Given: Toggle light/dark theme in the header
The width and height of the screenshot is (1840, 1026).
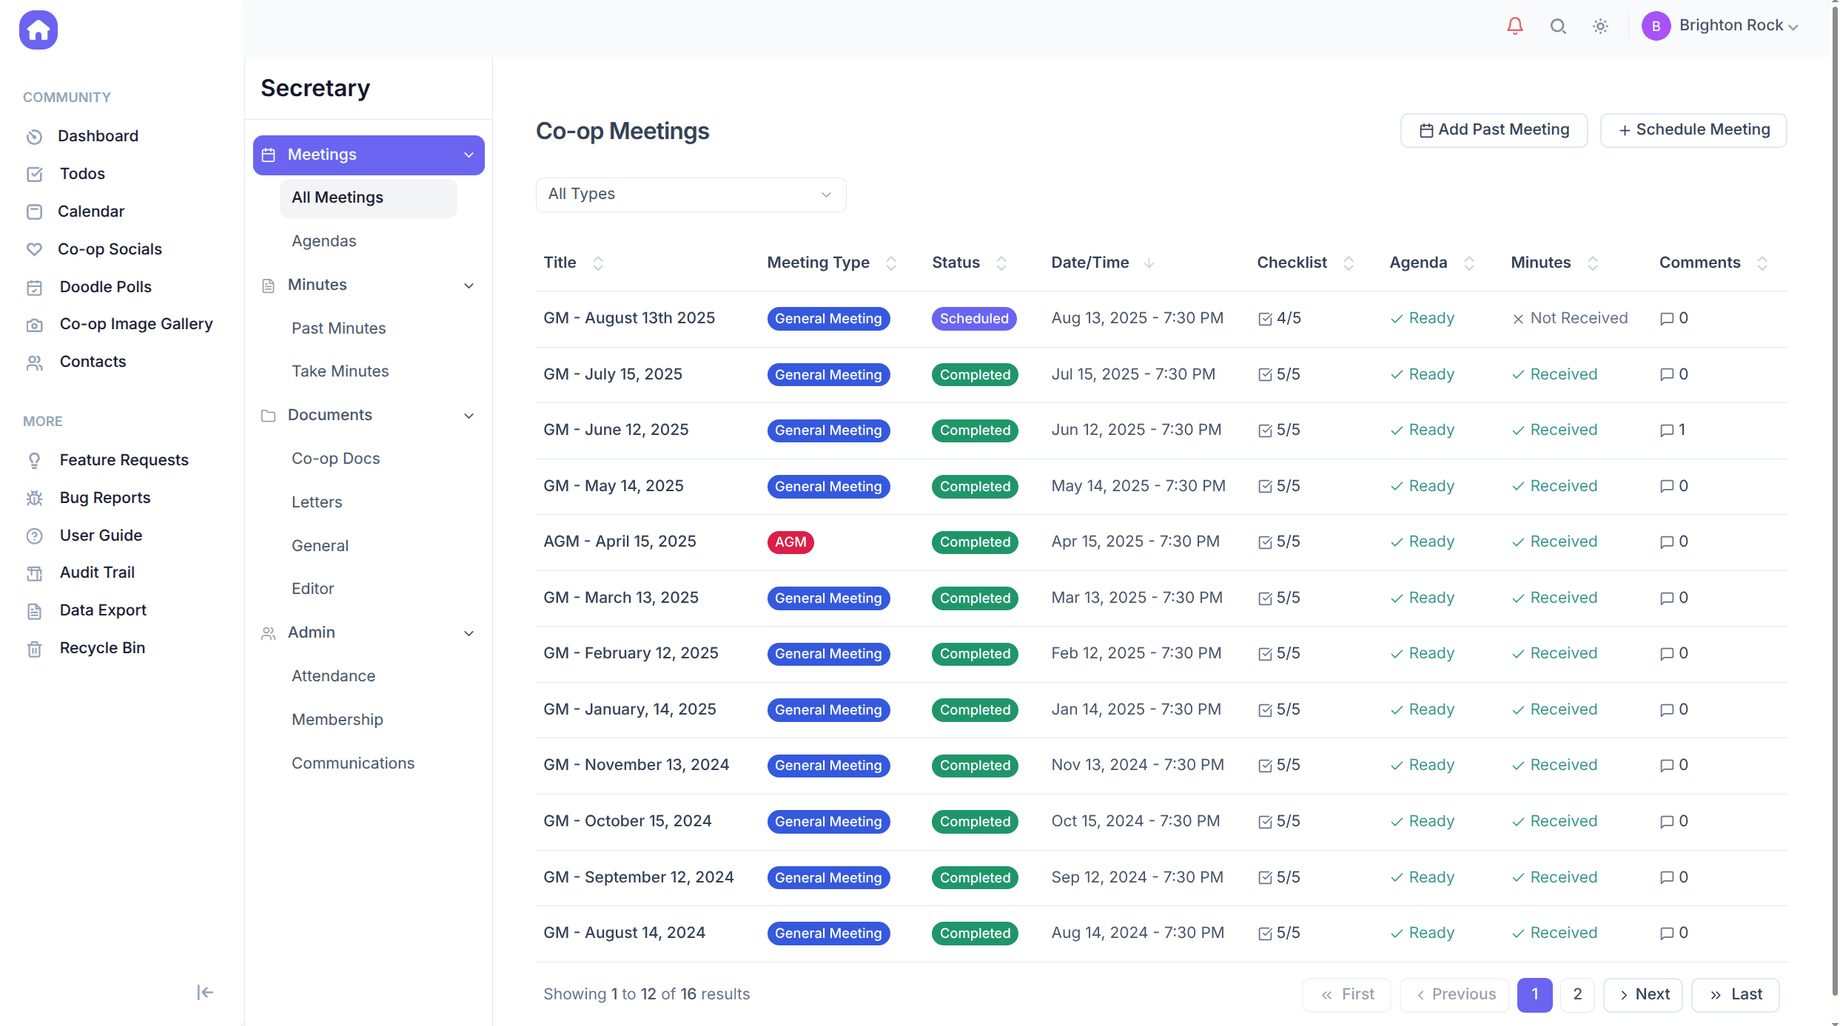Looking at the screenshot, I should (1600, 26).
